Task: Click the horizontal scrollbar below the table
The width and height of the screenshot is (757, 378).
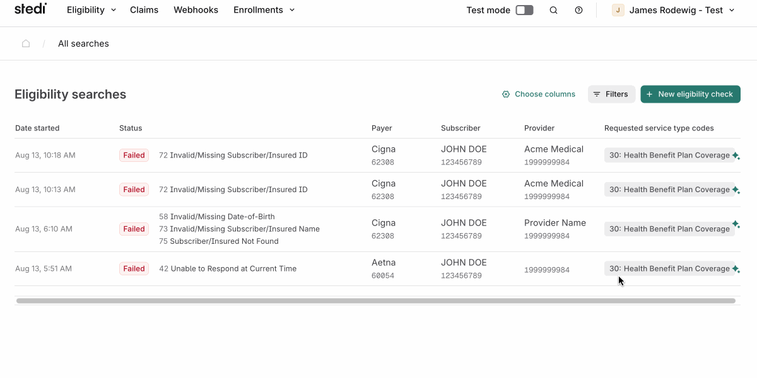Action: pyautogui.click(x=377, y=301)
